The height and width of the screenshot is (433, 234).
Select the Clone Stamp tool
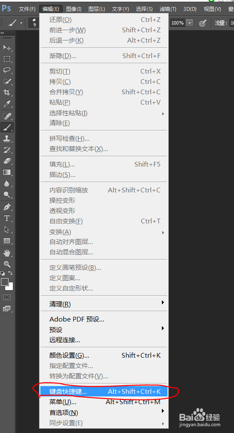click(7, 139)
